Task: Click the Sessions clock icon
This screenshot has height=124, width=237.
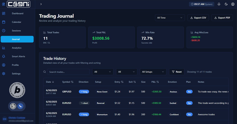Action: tap(4, 31)
